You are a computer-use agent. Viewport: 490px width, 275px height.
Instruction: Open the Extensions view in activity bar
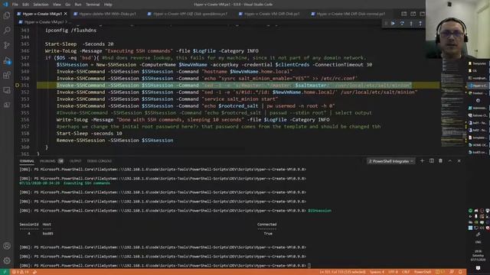tap(7, 75)
